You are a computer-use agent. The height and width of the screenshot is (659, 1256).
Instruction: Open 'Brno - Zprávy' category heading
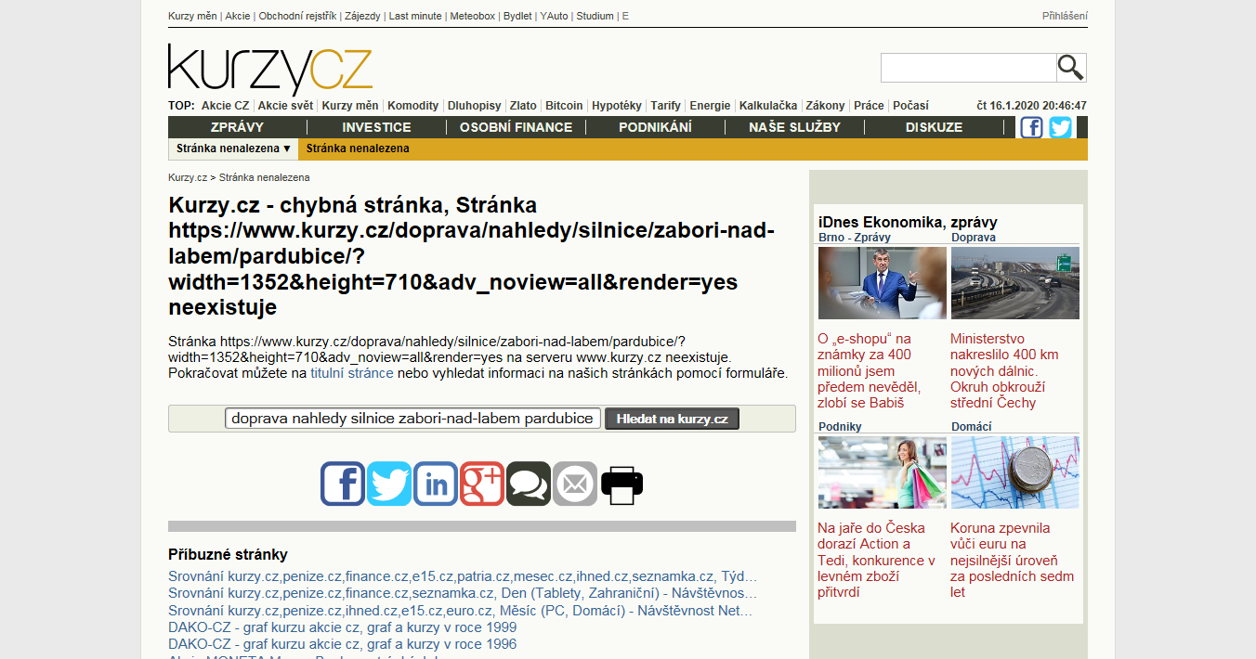click(854, 238)
